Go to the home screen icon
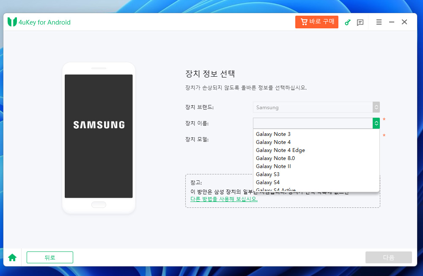423x276 pixels. pos(12,257)
